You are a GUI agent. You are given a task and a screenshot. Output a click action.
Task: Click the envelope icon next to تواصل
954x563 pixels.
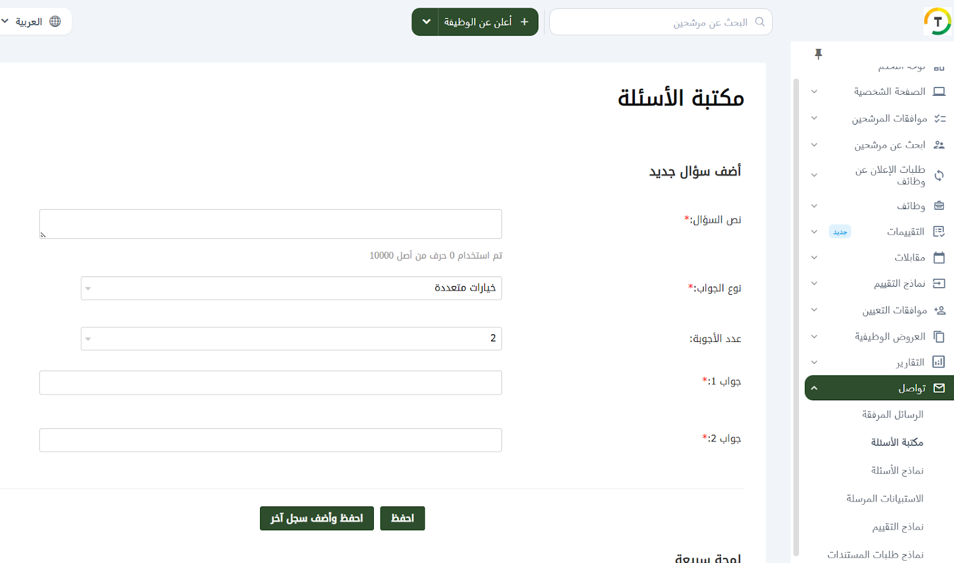[939, 388]
